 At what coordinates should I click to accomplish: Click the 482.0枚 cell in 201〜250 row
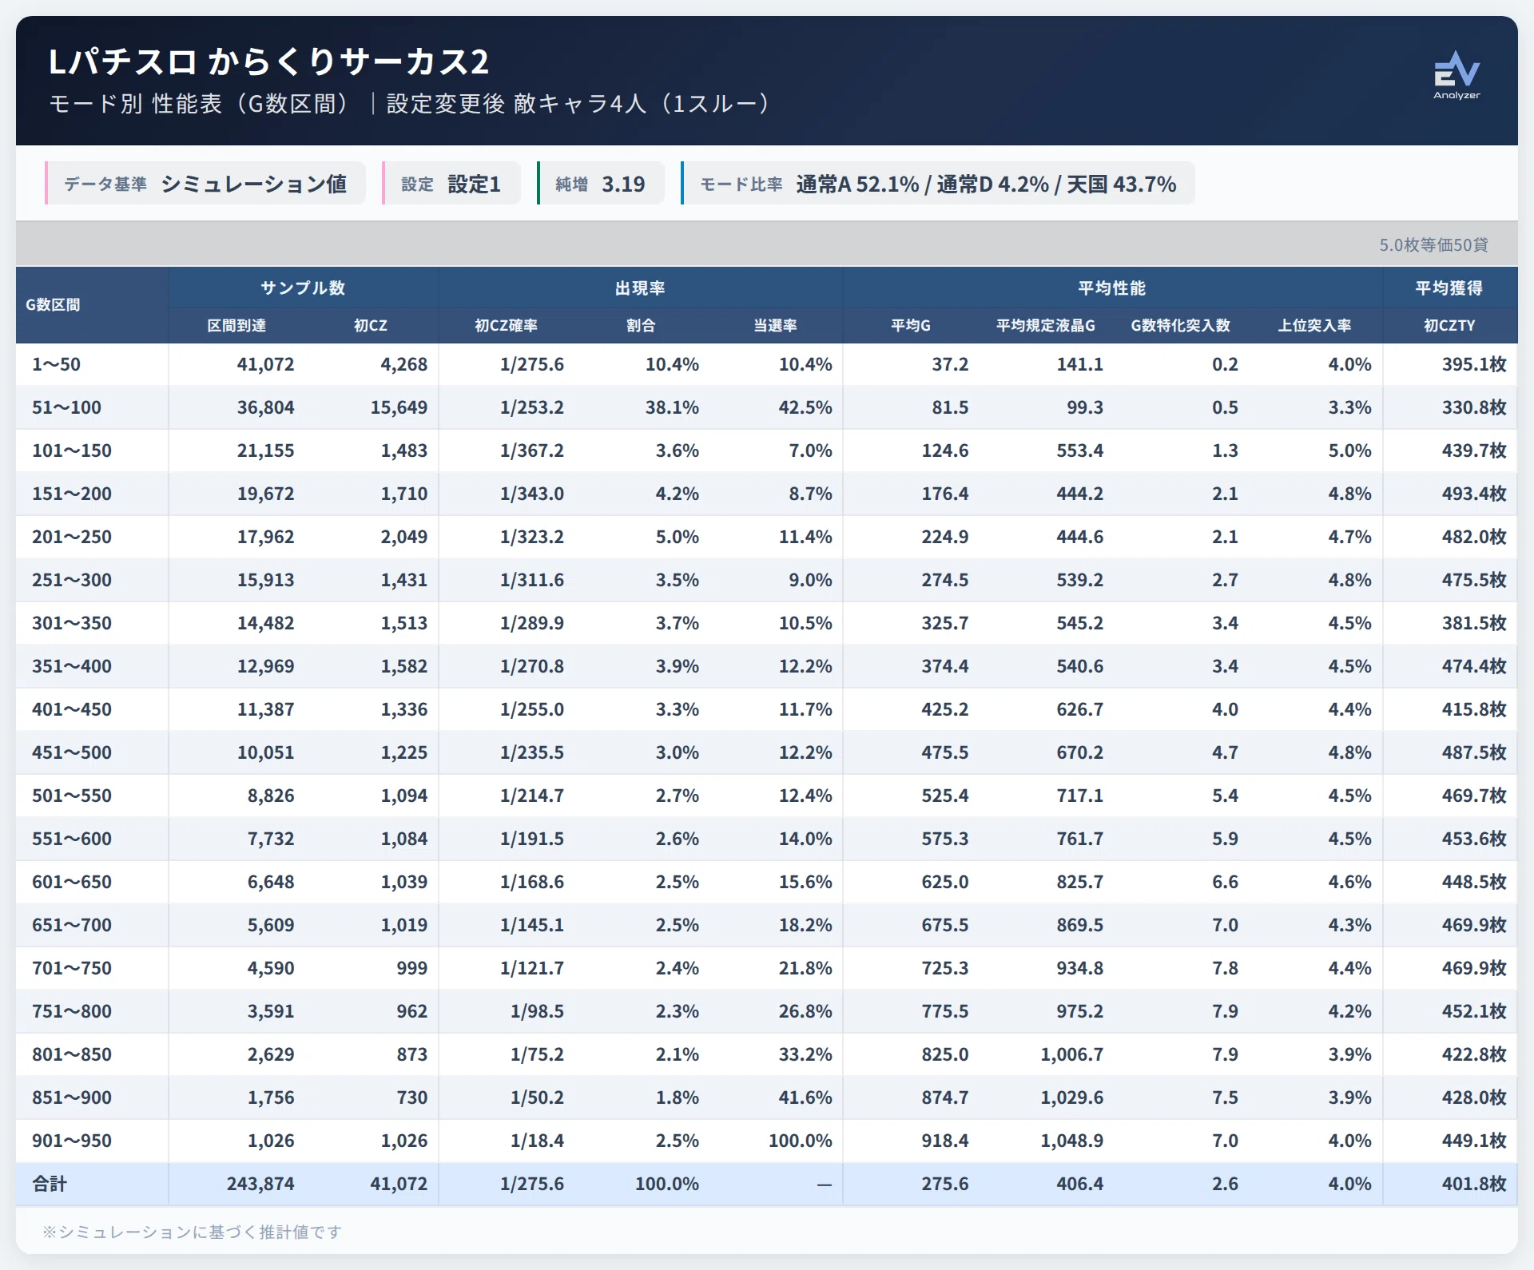pyautogui.click(x=1474, y=537)
